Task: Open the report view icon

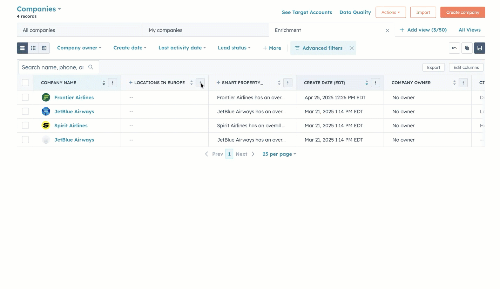Action: coord(44,48)
